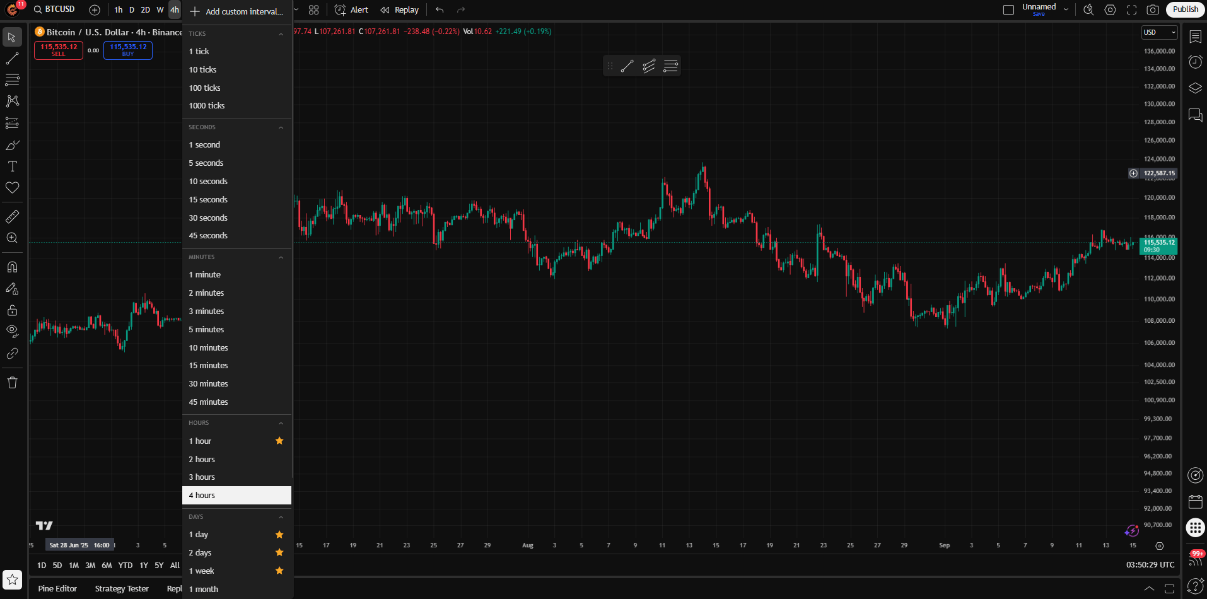Click the 03:50:29 UTC timezone clock
This screenshot has height=599, width=1207.
click(1150, 565)
